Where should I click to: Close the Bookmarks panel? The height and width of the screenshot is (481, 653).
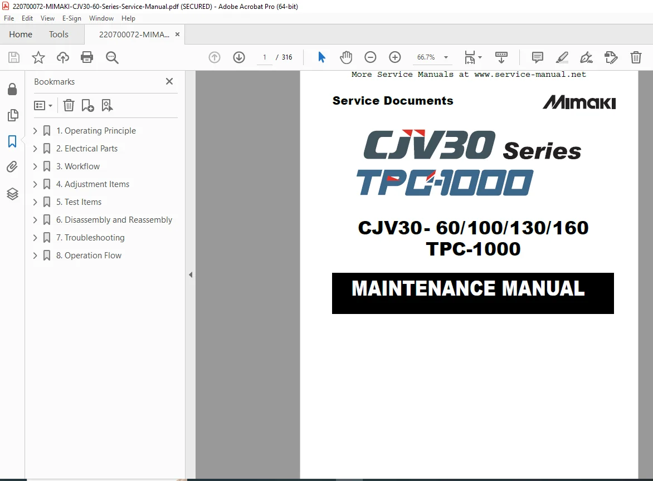(169, 81)
